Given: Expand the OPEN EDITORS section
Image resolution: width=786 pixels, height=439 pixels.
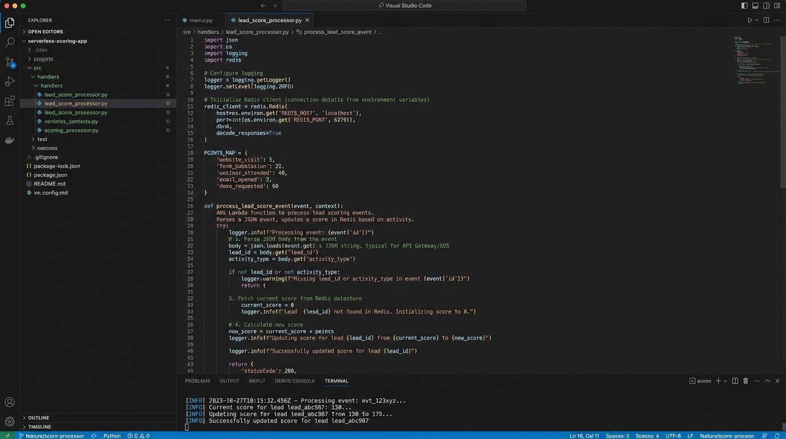Looking at the screenshot, I should (x=45, y=32).
